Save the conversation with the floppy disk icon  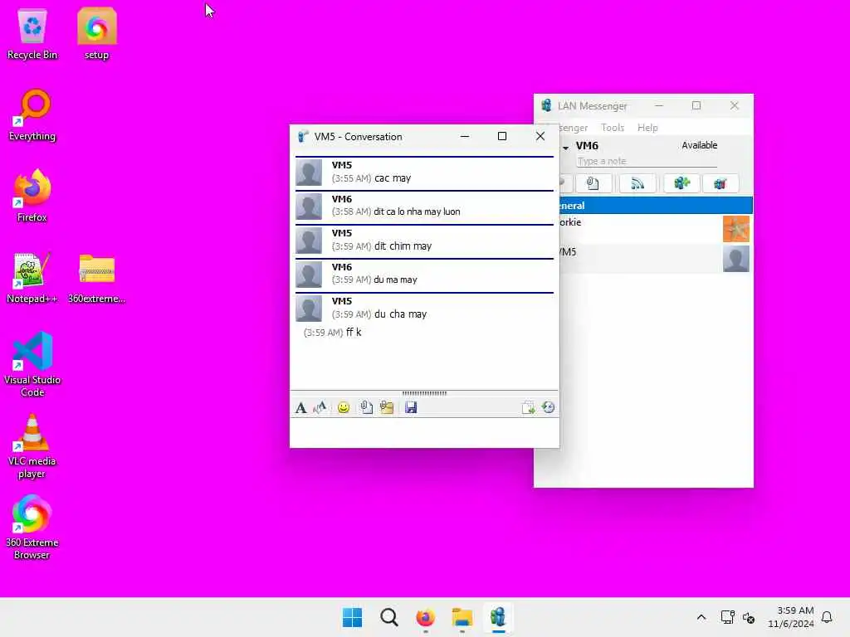click(411, 407)
